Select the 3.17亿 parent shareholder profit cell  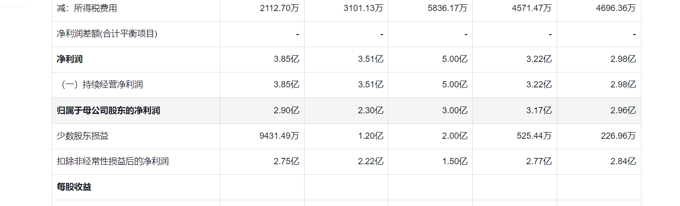click(x=539, y=110)
